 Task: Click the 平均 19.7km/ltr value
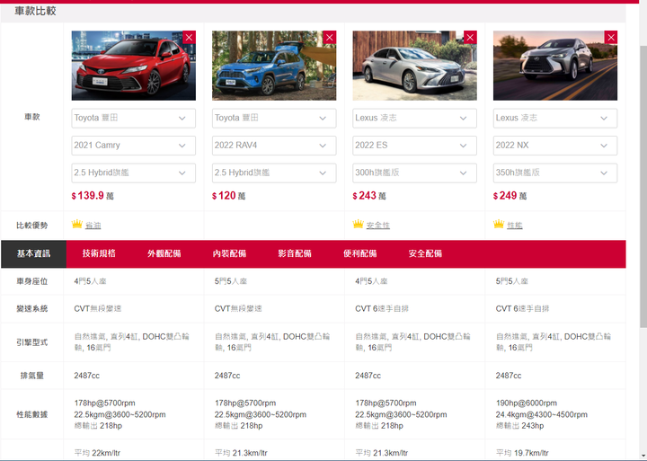point(522,453)
